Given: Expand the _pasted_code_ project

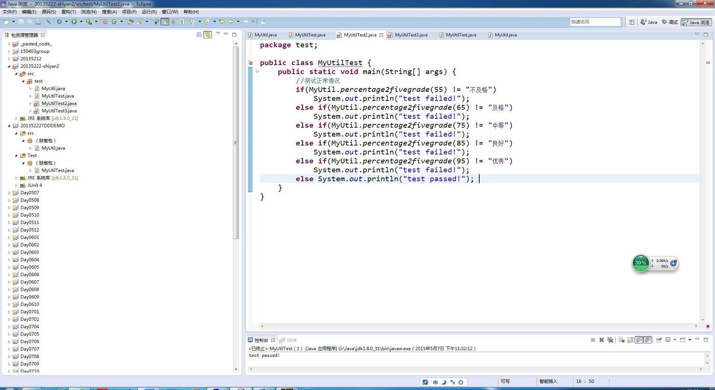Looking at the screenshot, I should click(9, 44).
